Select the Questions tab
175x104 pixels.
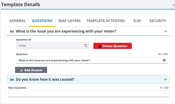coord(42,21)
